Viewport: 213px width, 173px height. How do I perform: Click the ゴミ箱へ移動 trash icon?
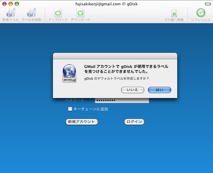[x=174, y=13]
